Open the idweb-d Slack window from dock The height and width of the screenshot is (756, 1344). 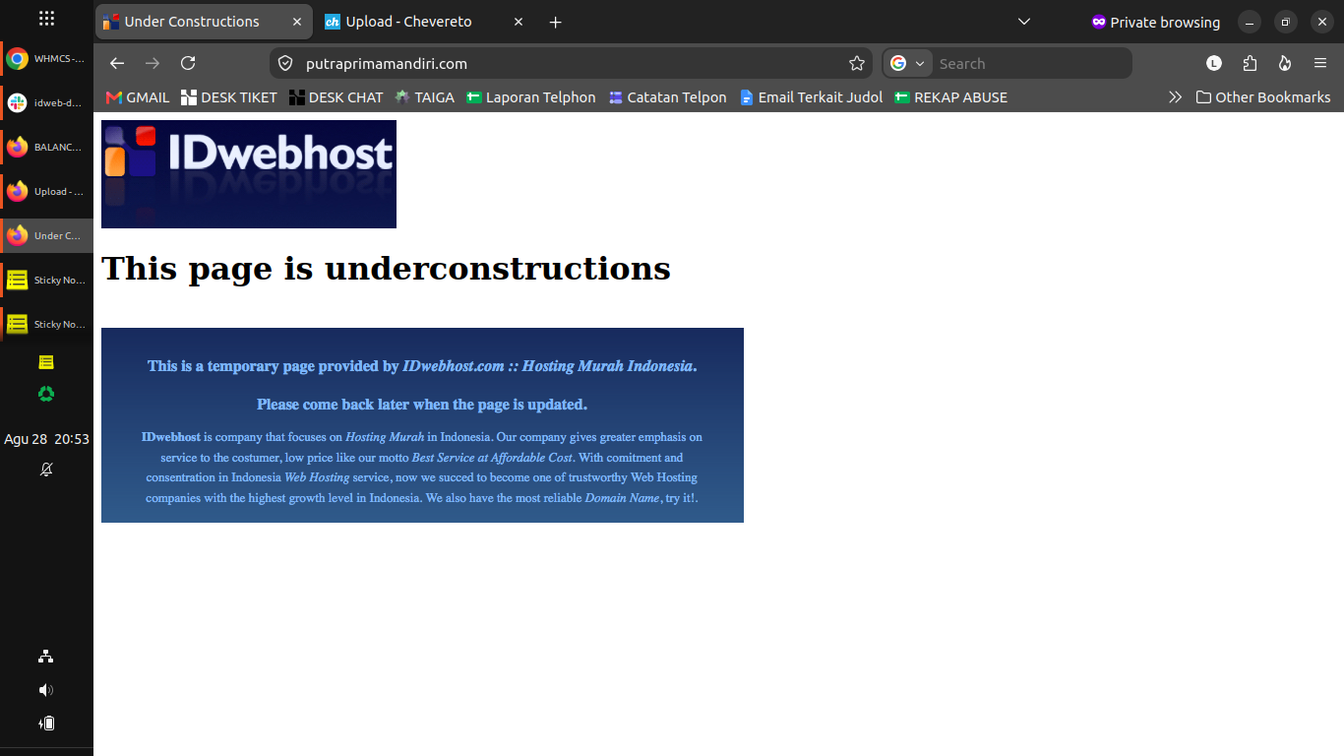point(46,102)
